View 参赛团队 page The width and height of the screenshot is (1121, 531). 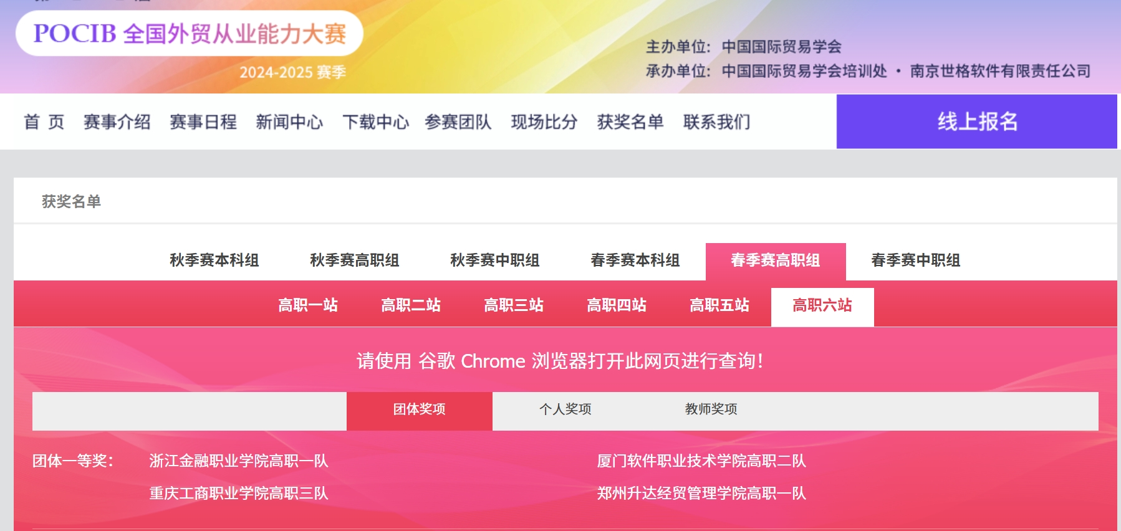pos(458,122)
